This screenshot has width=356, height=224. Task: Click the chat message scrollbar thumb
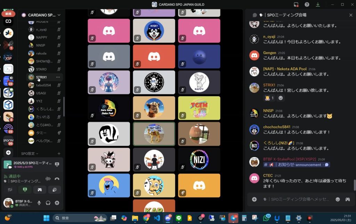(354, 185)
